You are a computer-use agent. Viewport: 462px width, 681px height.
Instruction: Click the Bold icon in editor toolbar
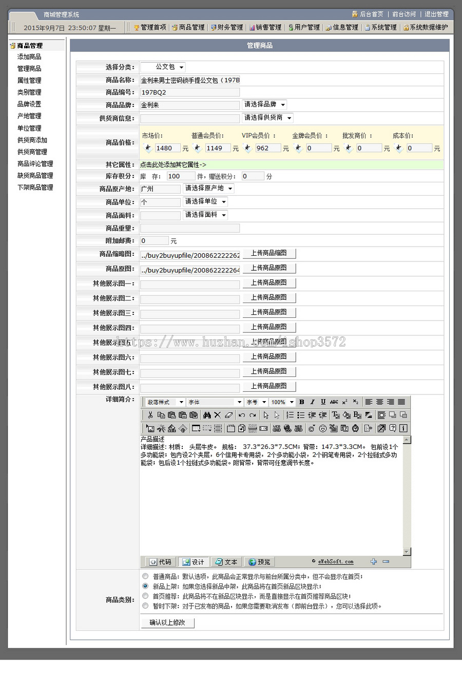click(x=301, y=402)
